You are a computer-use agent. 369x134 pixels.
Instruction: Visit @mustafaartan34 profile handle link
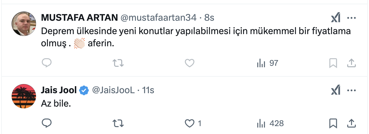pyautogui.click(x=158, y=18)
